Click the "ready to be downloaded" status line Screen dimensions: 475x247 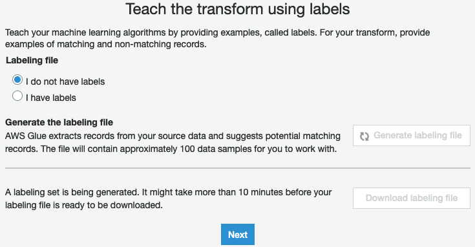[84, 205]
